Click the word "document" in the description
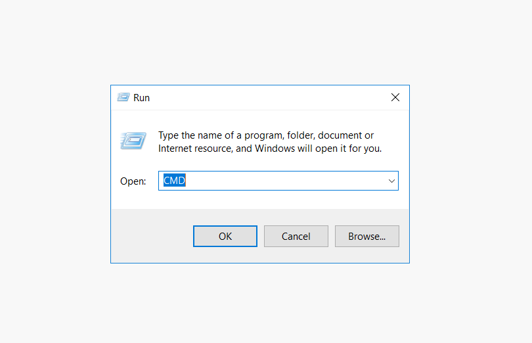Screen dimensions: 532x343 pos(340,135)
